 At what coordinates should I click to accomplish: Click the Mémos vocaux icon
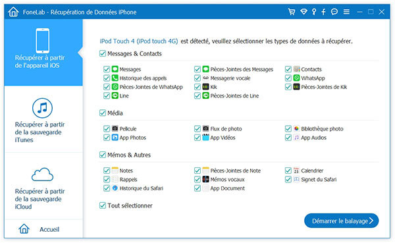pos(206,179)
